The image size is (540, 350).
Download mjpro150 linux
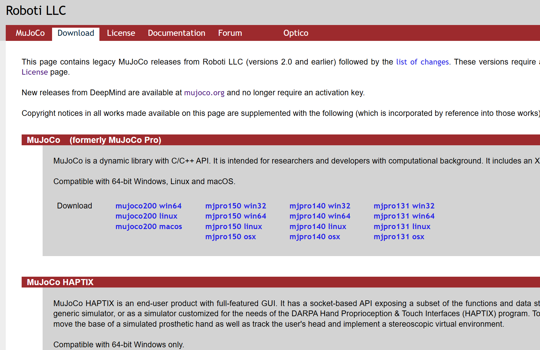[234, 226]
